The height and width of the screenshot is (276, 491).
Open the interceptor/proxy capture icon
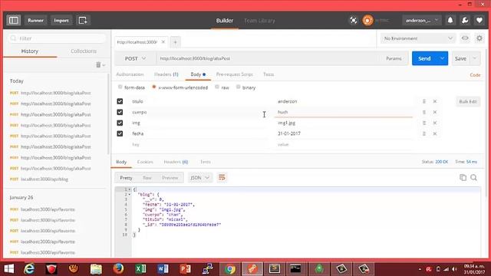click(353, 21)
